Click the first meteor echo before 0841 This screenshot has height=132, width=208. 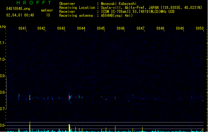[19, 96]
